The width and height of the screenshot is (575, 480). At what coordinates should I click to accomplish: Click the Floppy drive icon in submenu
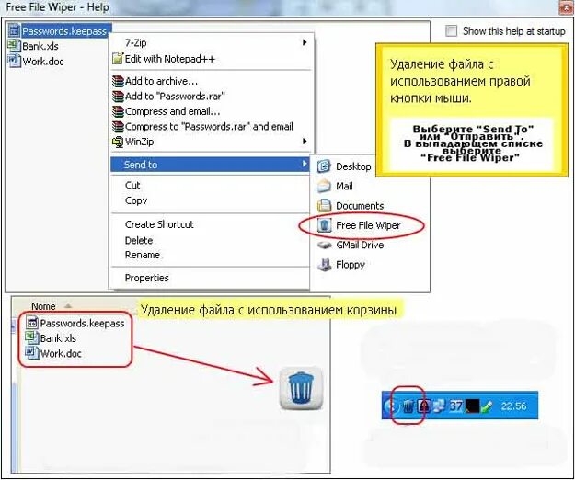(324, 264)
